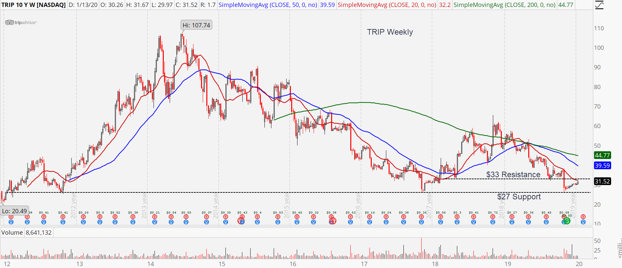Screen dimensions: 622x268
Task: Click the blue lightbulb icon under $0.52
Action: click(x=115, y=222)
